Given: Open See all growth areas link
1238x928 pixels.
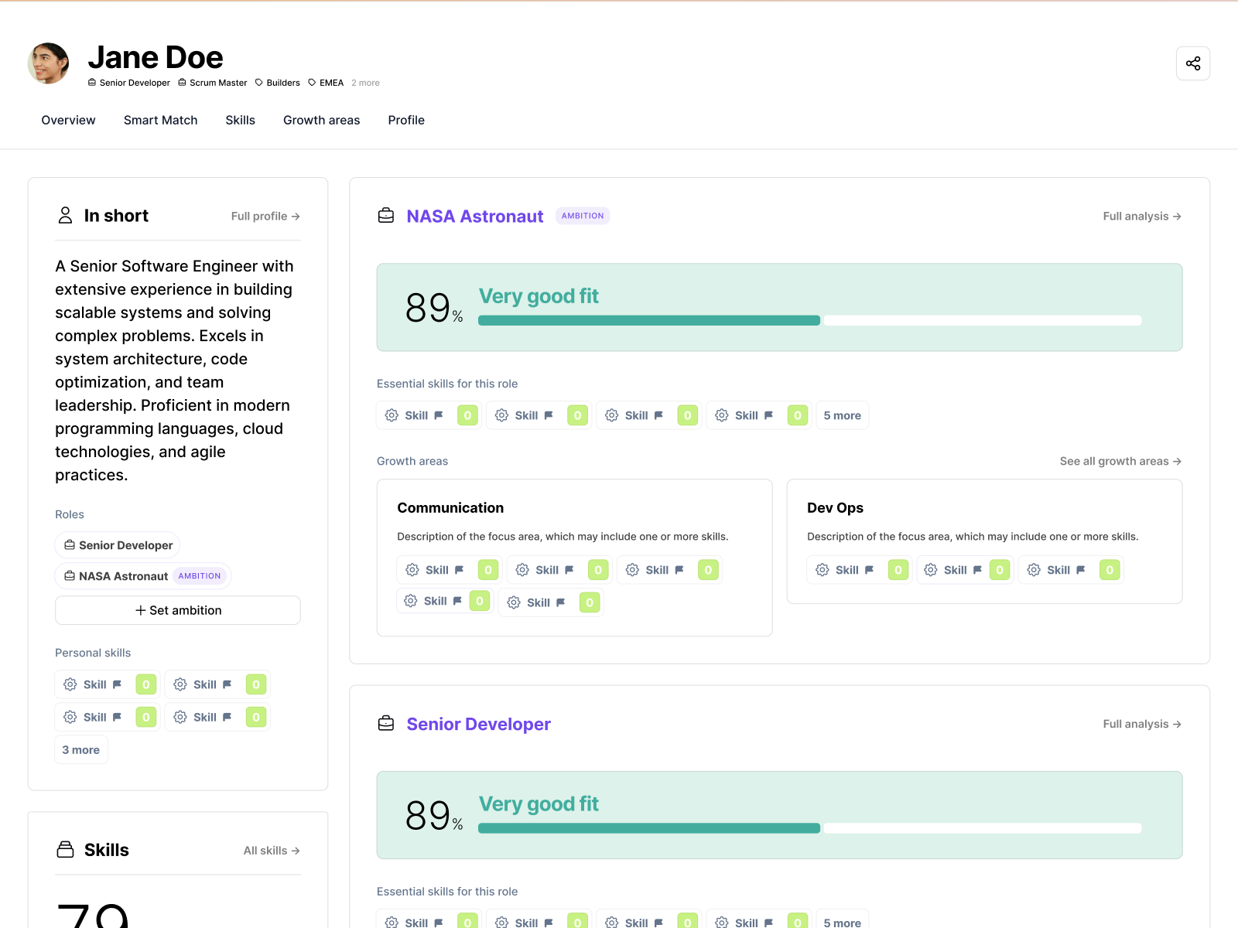Looking at the screenshot, I should [1120, 461].
